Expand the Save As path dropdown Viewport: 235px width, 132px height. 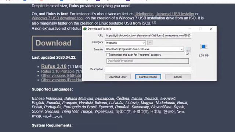(181, 49)
